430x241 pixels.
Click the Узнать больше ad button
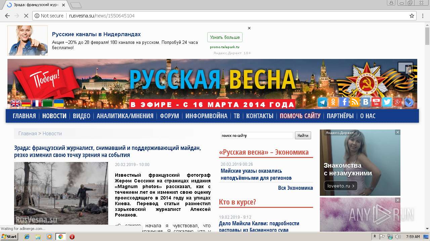pos(225,37)
